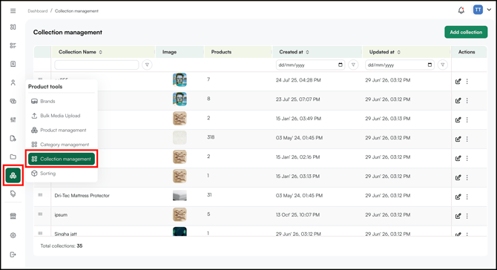Viewport: 497px width, 270px height.
Task: Open more actions for 15 Jan' 26, 02:16 PM row
Action: [467, 158]
